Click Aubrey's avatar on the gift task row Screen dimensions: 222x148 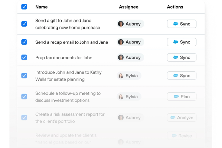121,24
